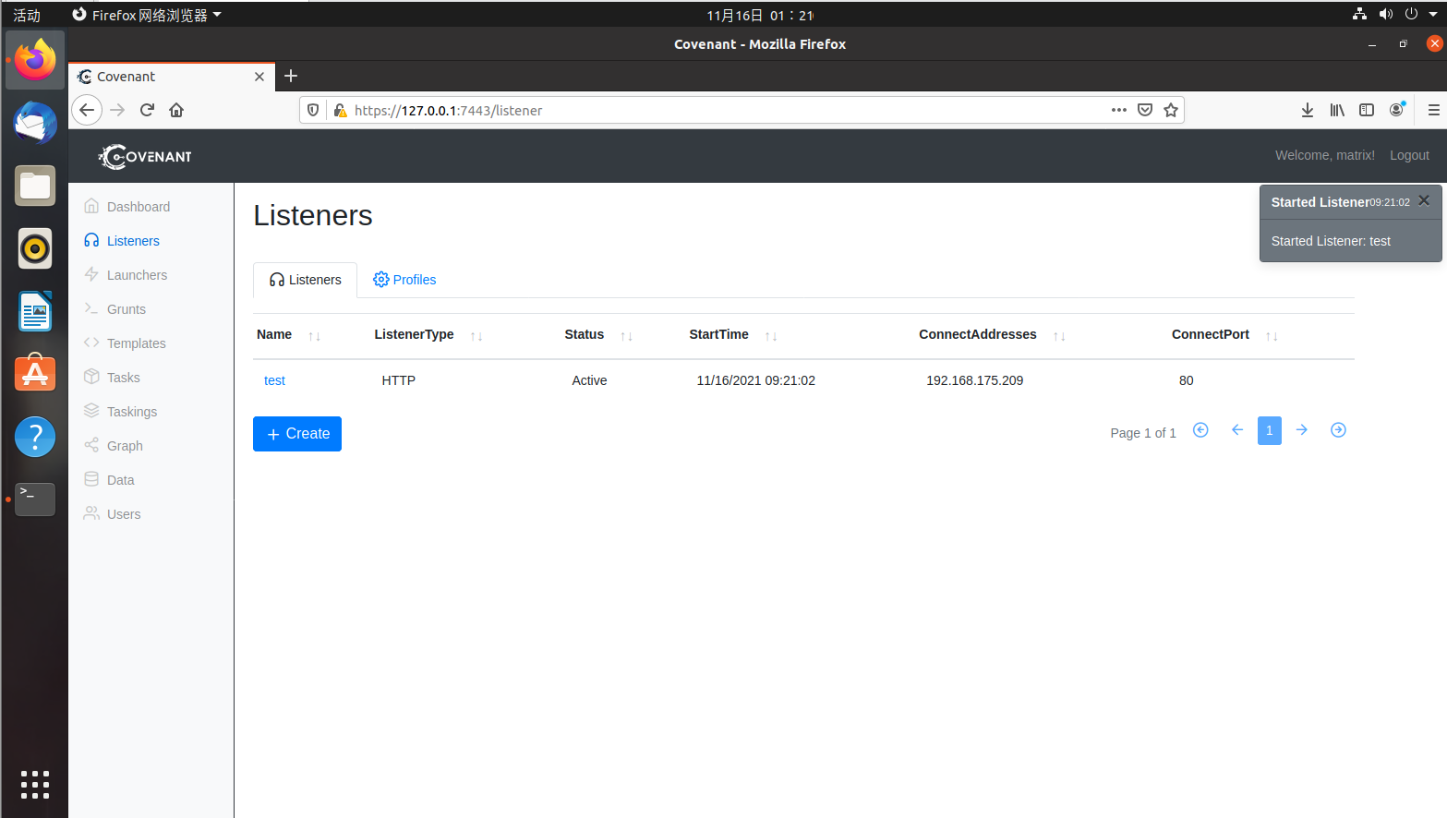Open the Users management page
The height and width of the screenshot is (818, 1447).
click(x=124, y=514)
